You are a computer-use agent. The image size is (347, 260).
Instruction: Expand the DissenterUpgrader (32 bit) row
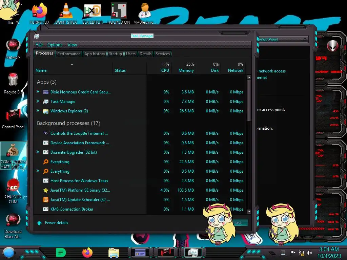pyautogui.click(x=38, y=152)
